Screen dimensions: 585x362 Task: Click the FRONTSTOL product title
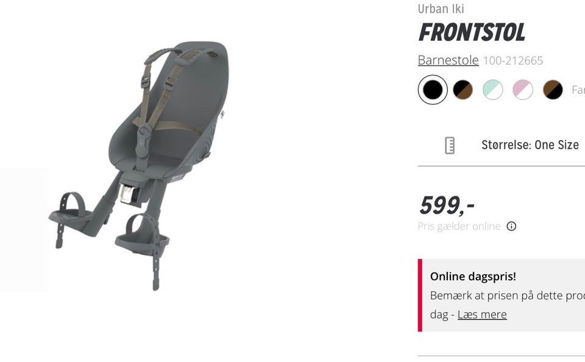(x=472, y=32)
